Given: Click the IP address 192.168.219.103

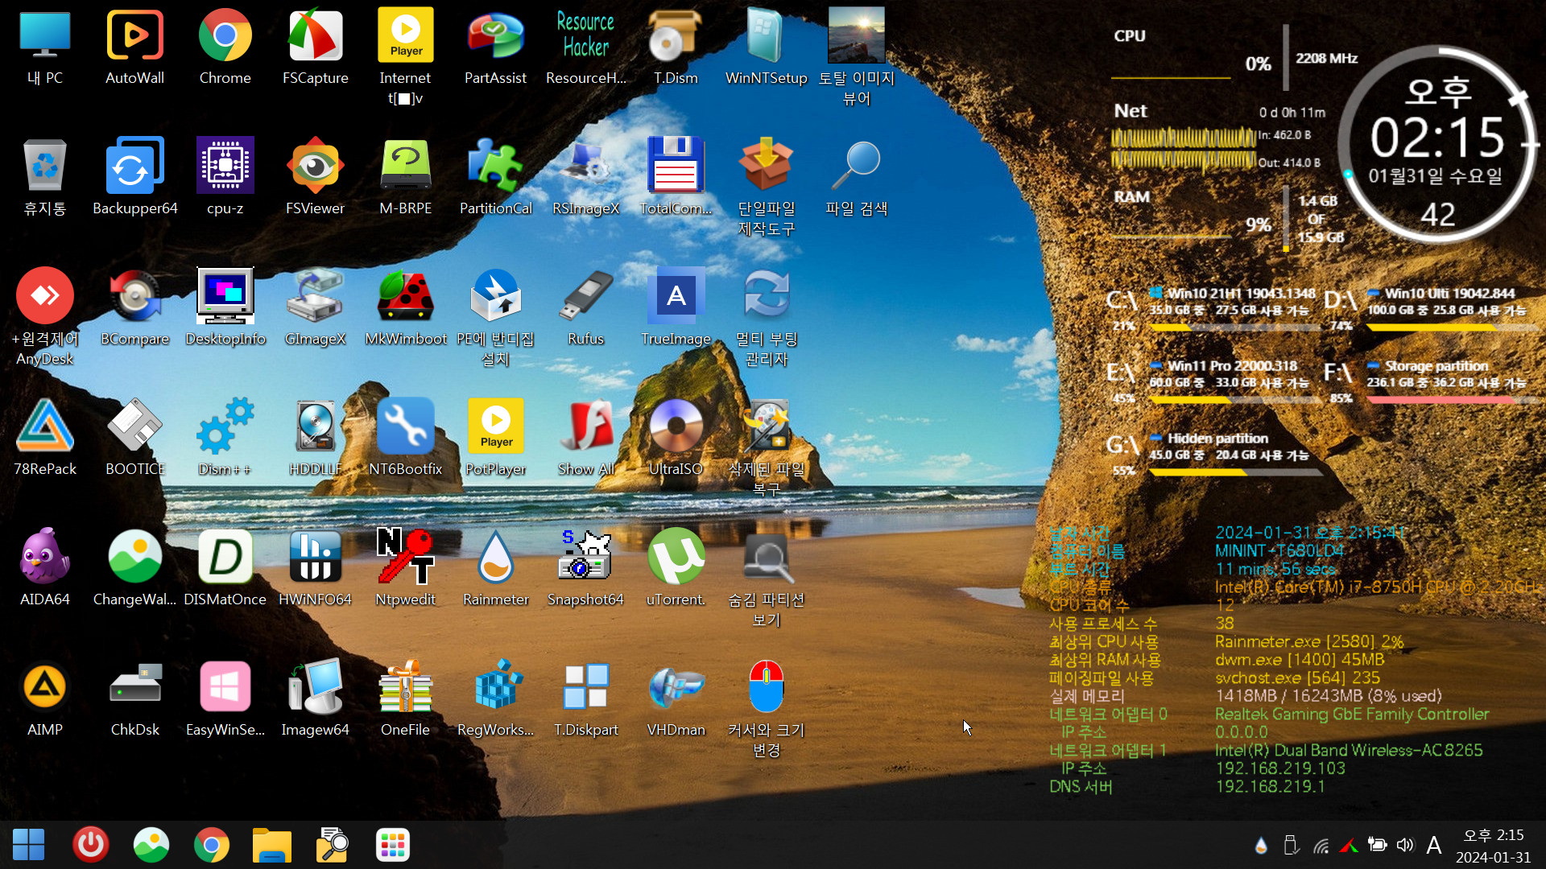Looking at the screenshot, I should coord(1280,768).
